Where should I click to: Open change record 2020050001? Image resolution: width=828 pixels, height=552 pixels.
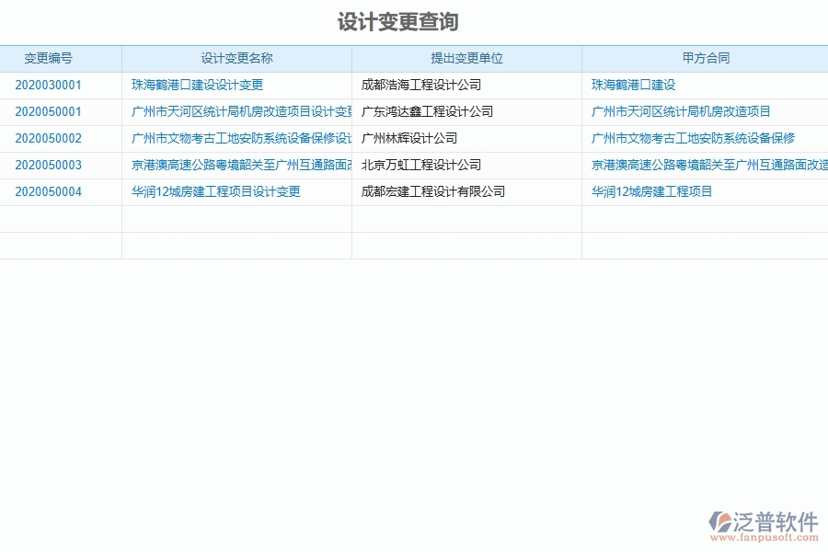(x=49, y=111)
